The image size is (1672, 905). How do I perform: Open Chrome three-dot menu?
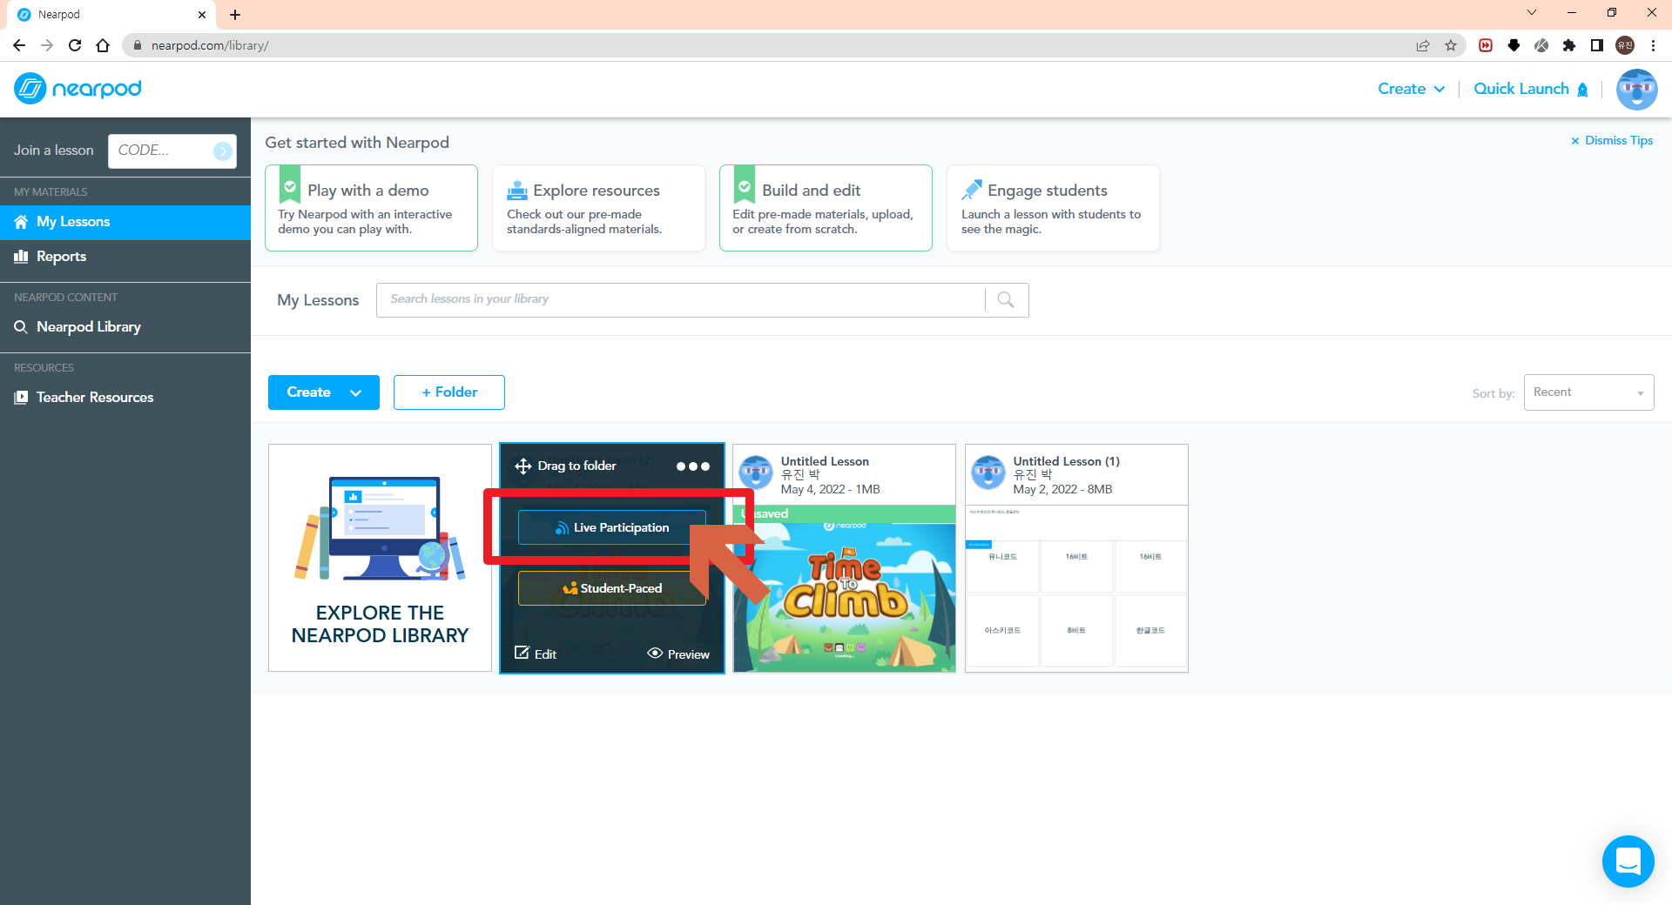1653,45
